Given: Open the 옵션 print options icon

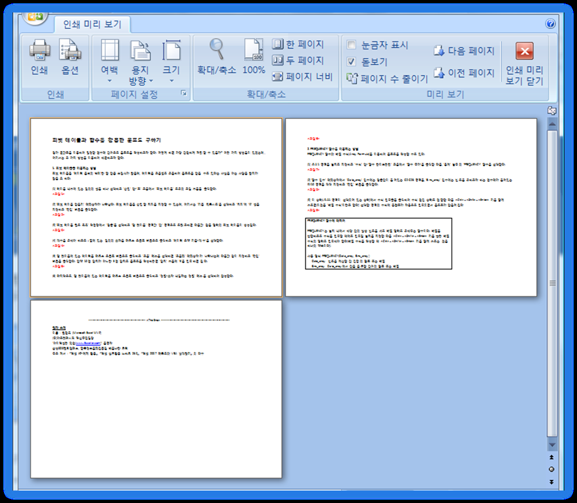Looking at the screenshot, I should click(70, 51).
